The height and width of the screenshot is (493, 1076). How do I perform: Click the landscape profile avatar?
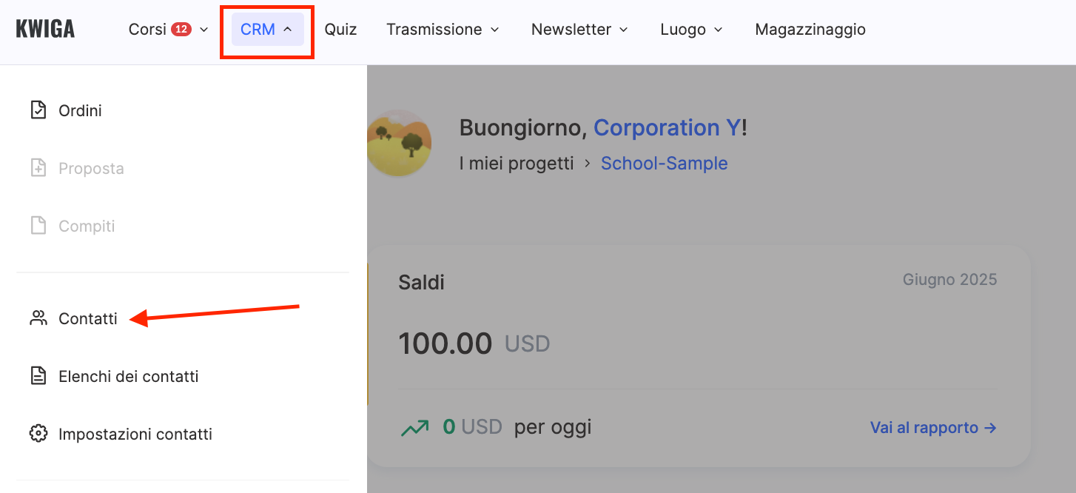coord(399,143)
